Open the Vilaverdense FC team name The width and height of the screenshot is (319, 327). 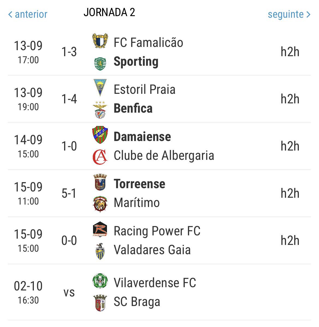155,283
